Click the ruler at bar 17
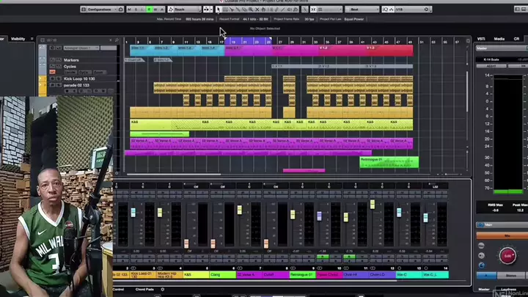This screenshot has width=528, height=297. click(221, 42)
